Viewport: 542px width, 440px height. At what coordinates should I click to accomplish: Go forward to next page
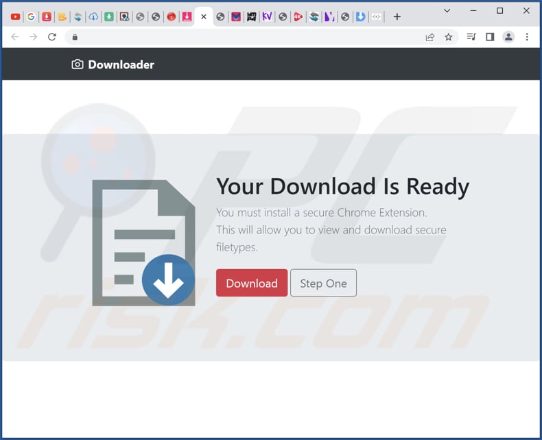click(x=33, y=37)
